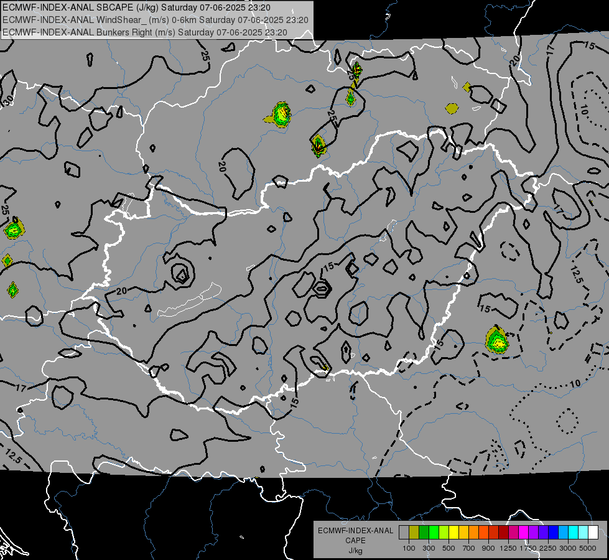Click the 700 legend value label

point(469,548)
